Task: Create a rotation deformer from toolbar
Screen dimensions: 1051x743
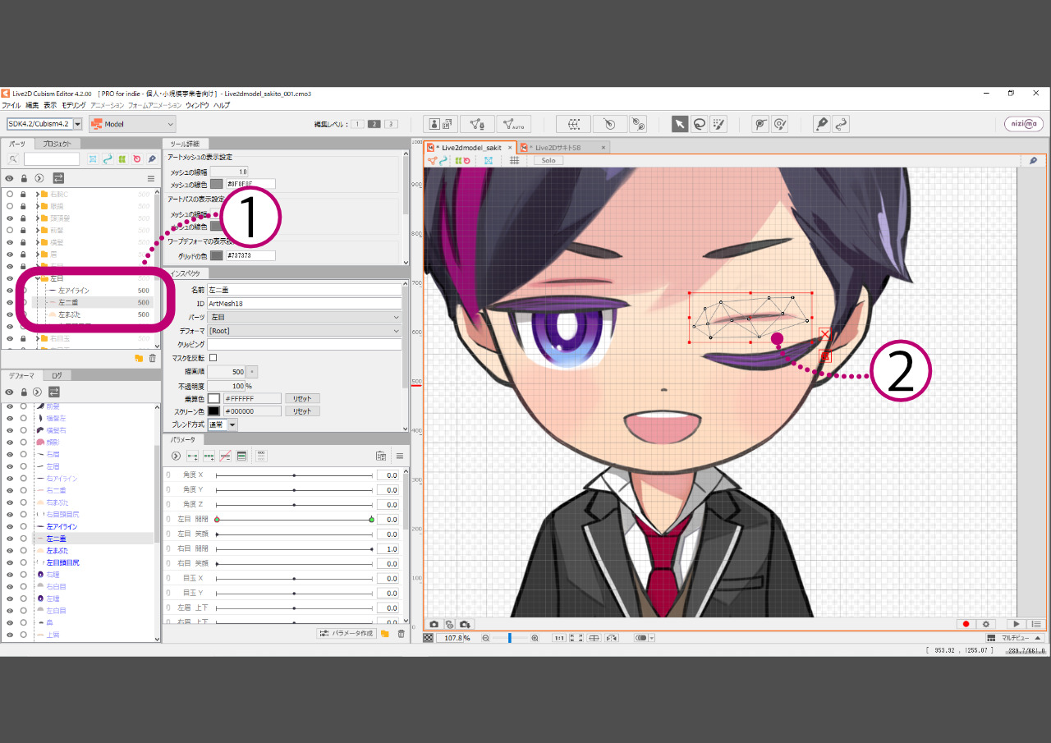Action: [x=609, y=124]
